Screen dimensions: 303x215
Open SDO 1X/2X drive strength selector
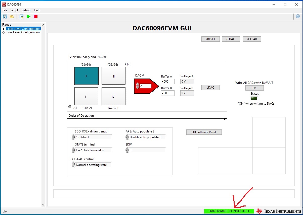tap(93, 137)
